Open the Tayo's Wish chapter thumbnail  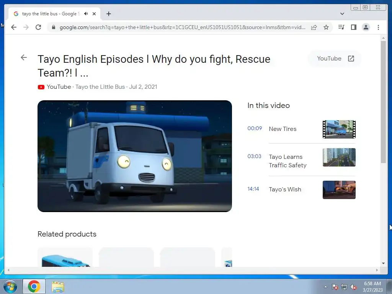(339, 190)
